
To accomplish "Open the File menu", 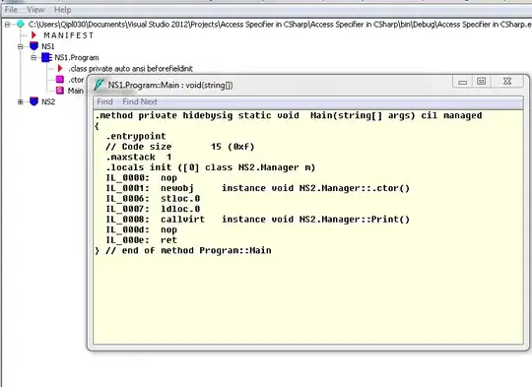I will [11, 10].
